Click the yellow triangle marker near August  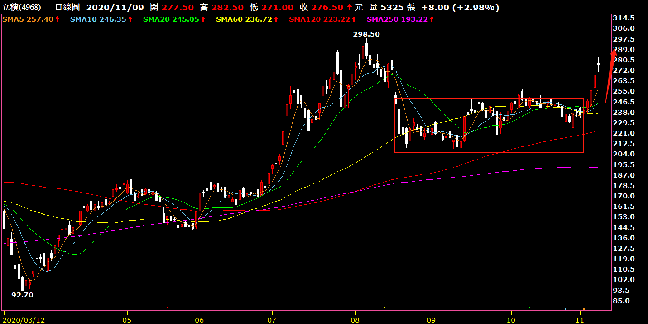(x=384, y=309)
